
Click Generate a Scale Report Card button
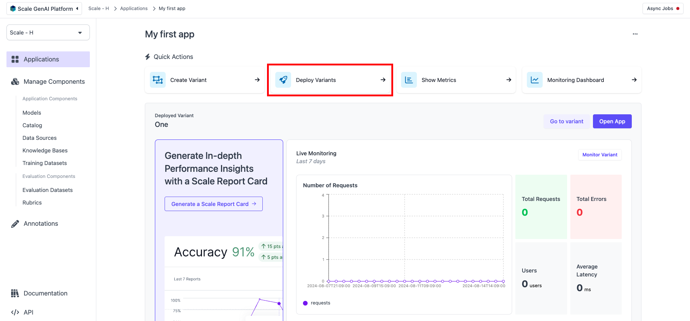(213, 204)
